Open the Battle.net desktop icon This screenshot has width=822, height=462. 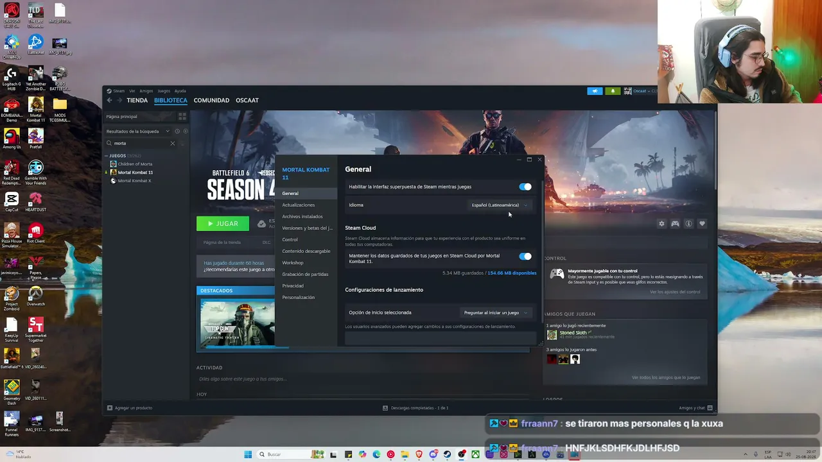click(x=35, y=45)
